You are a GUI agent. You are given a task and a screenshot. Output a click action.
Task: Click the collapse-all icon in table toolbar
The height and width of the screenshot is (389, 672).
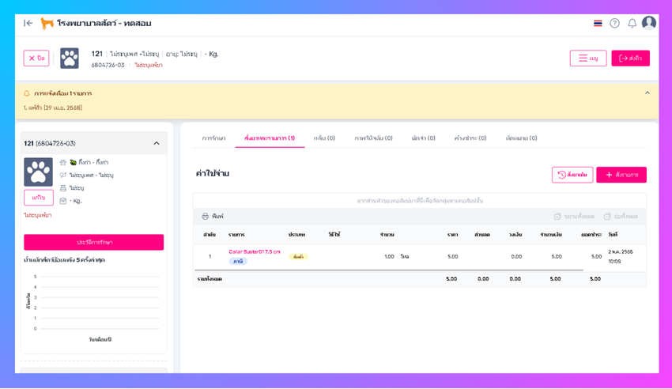pyautogui.click(x=607, y=217)
